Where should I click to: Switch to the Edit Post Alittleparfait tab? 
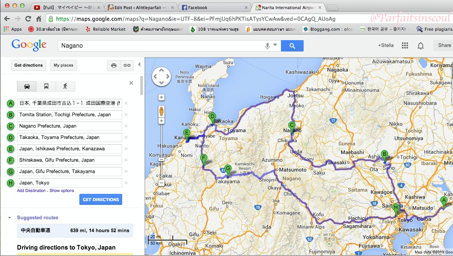pyautogui.click(x=140, y=8)
